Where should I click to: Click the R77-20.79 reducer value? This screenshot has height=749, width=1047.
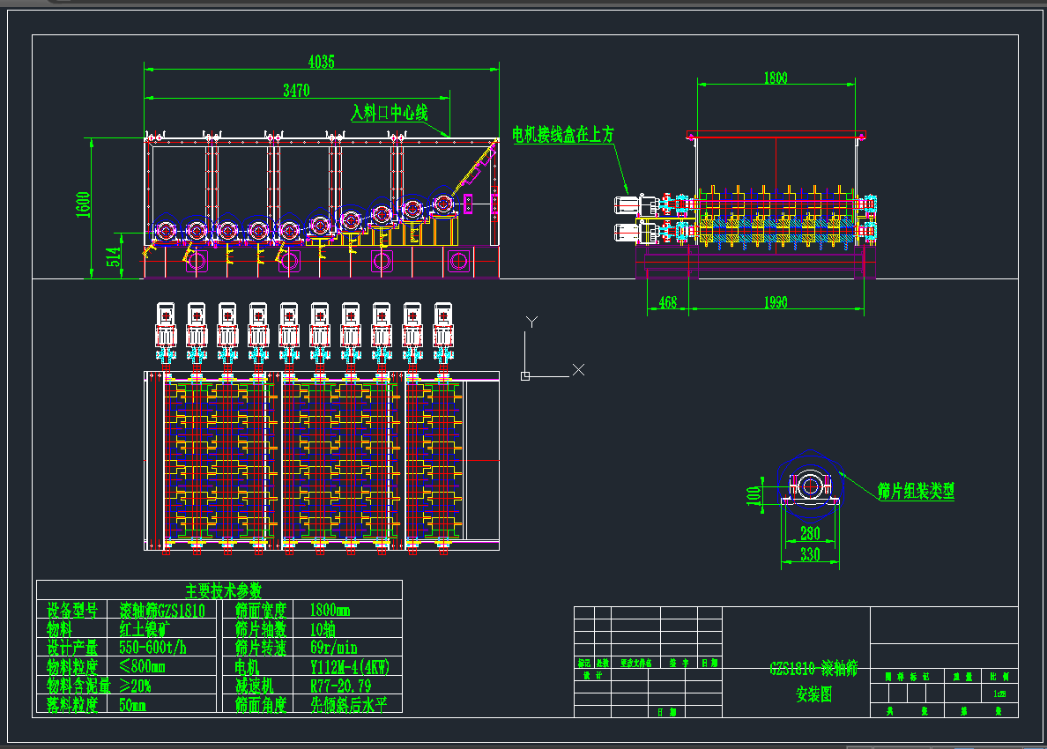tap(340, 686)
